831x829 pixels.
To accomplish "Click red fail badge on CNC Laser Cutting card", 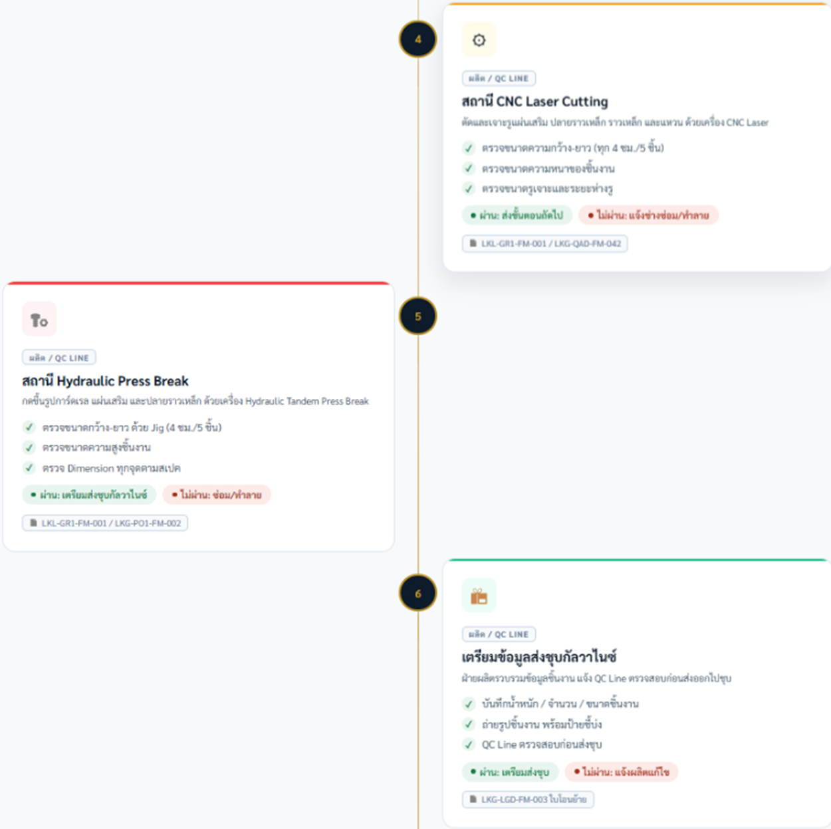I will pyautogui.click(x=648, y=215).
